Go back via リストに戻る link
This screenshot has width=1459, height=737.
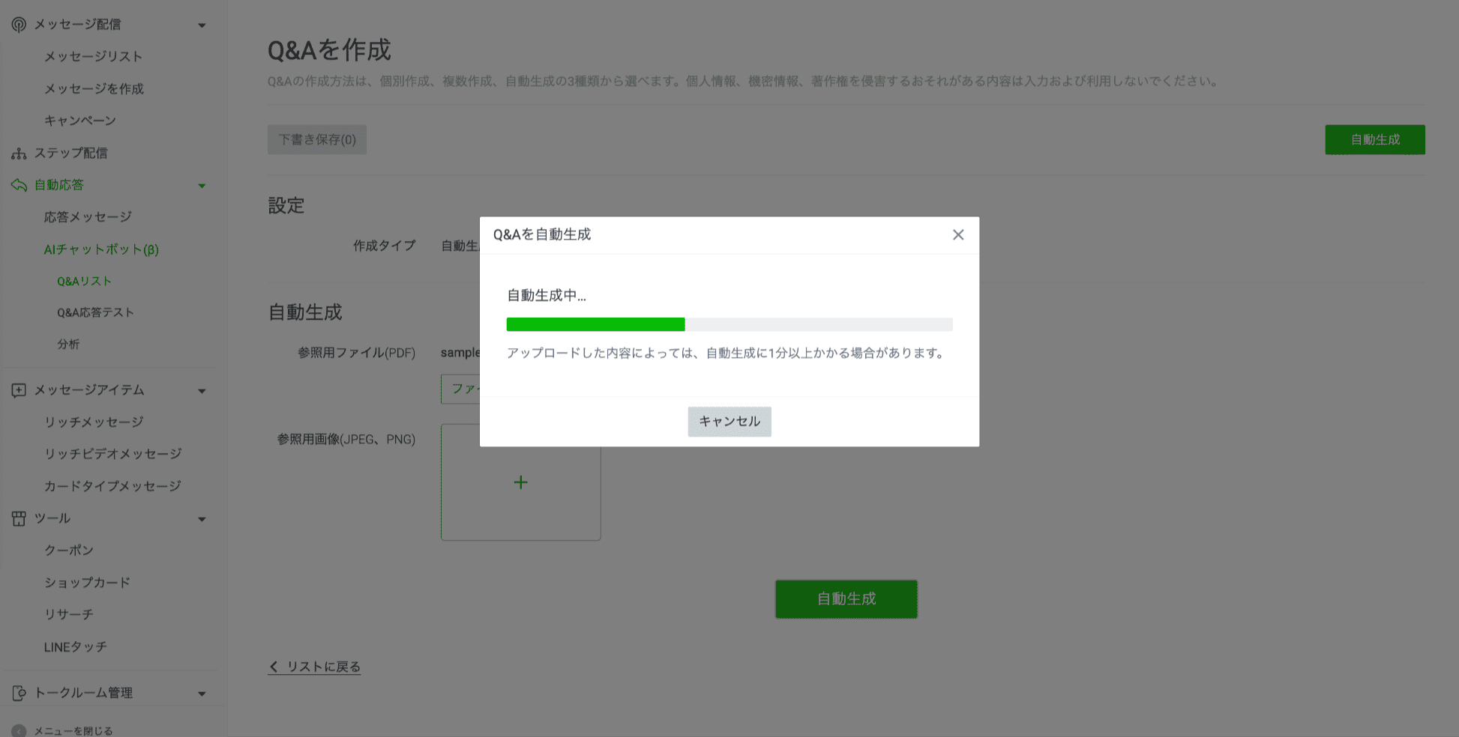click(314, 666)
